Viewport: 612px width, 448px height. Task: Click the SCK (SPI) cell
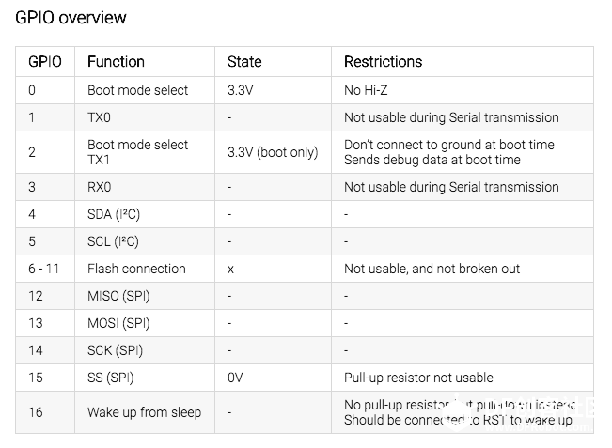point(145,350)
